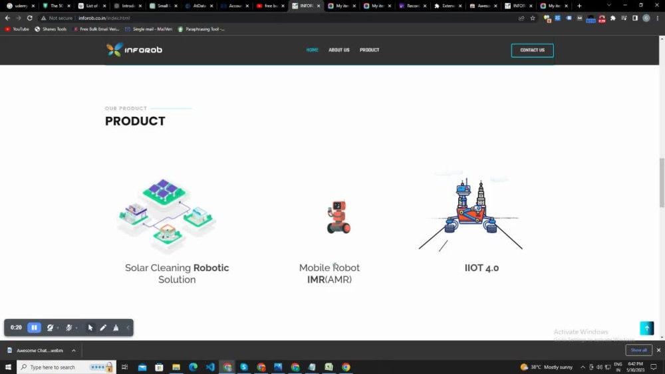
Task: Select the eraser clean tool in recorder
Action: (x=116, y=327)
